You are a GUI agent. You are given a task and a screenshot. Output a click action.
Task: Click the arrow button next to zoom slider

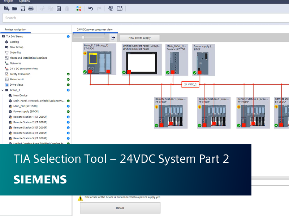coord(113,37)
